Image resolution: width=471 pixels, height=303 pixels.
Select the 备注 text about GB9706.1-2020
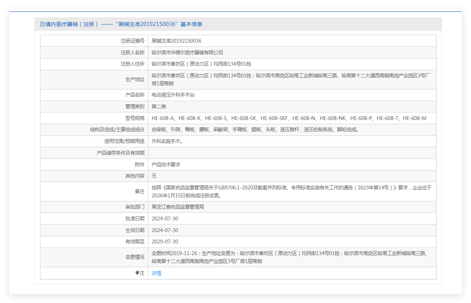(x=291, y=192)
